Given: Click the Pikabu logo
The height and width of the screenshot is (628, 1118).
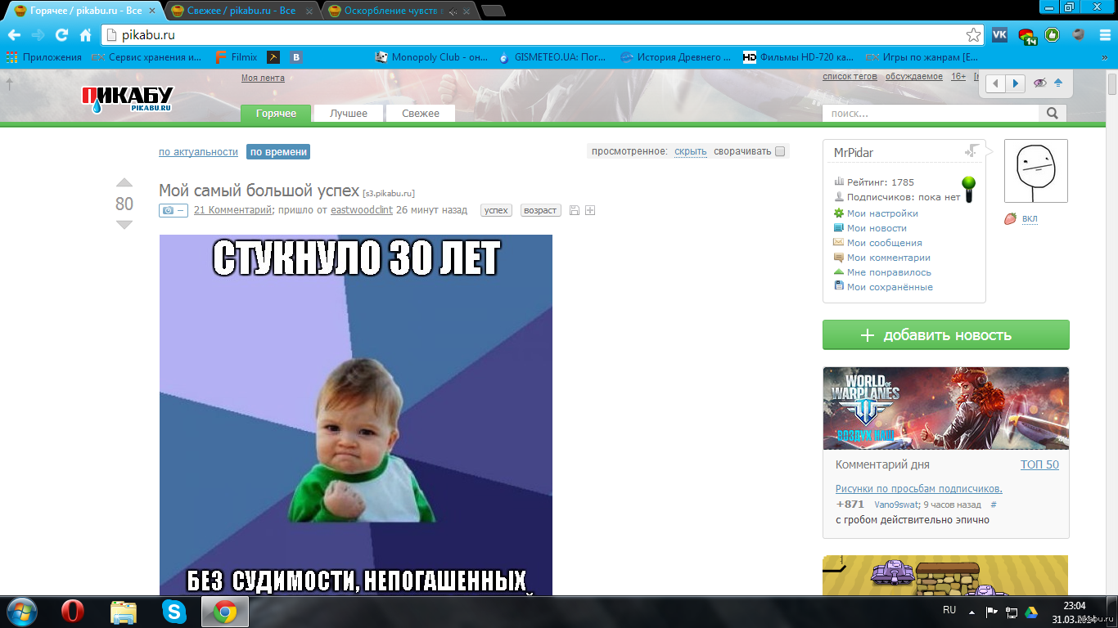Looking at the screenshot, I should tap(127, 98).
